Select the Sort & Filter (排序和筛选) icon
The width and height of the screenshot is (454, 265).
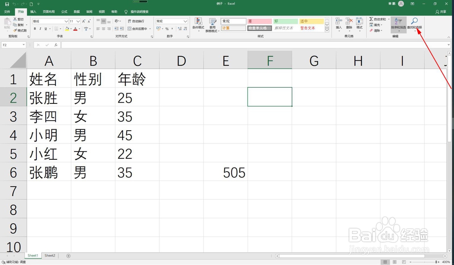[398, 22]
